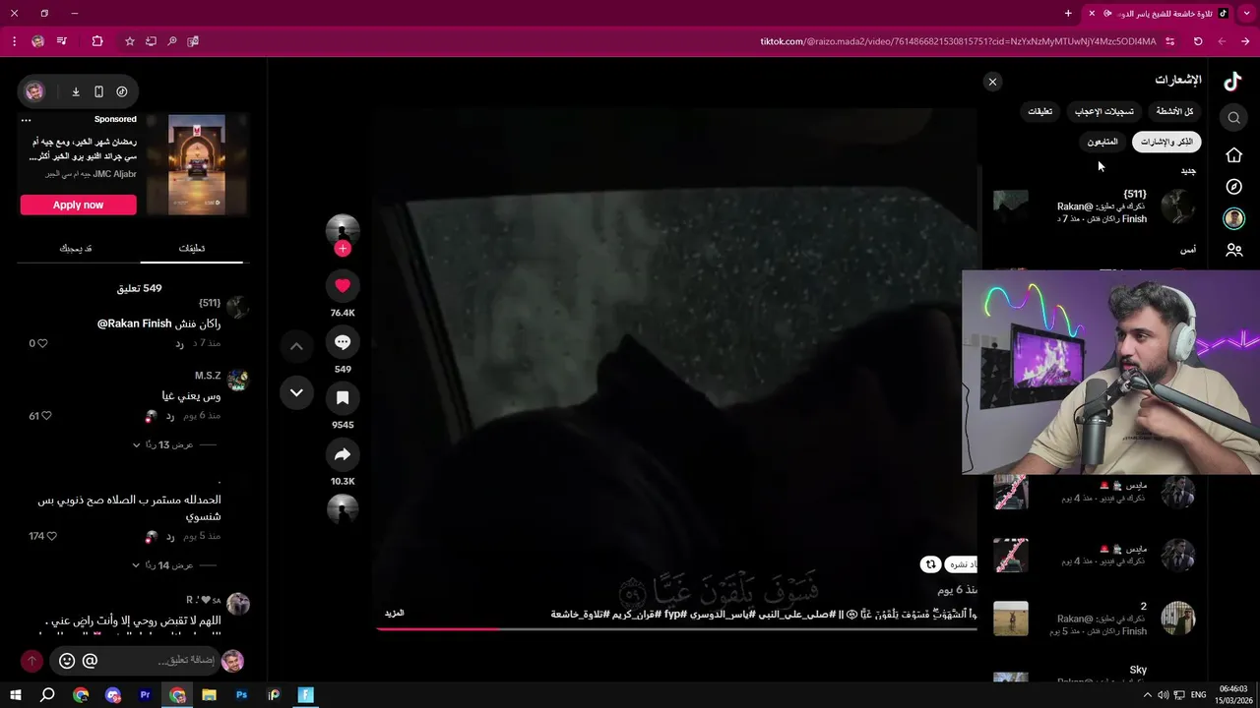The width and height of the screenshot is (1260, 708).
Task: Open the TikTok search icon
Action: point(1233,118)
